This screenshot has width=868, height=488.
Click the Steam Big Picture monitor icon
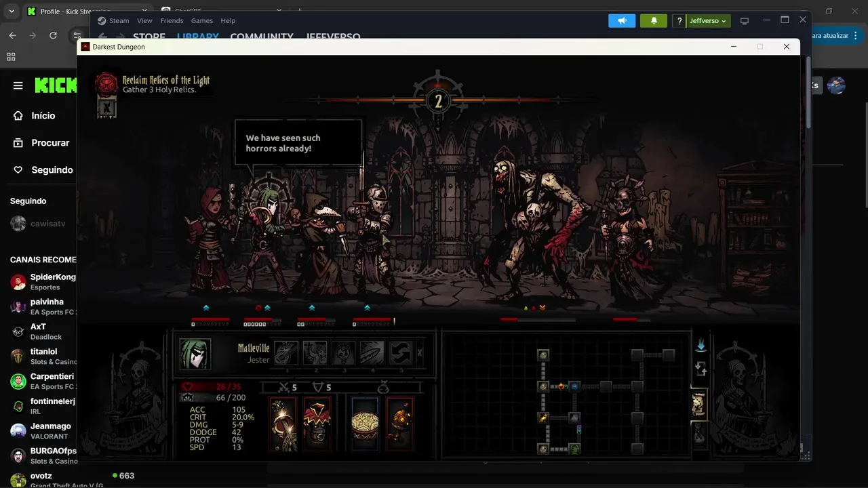coord(745,21)
